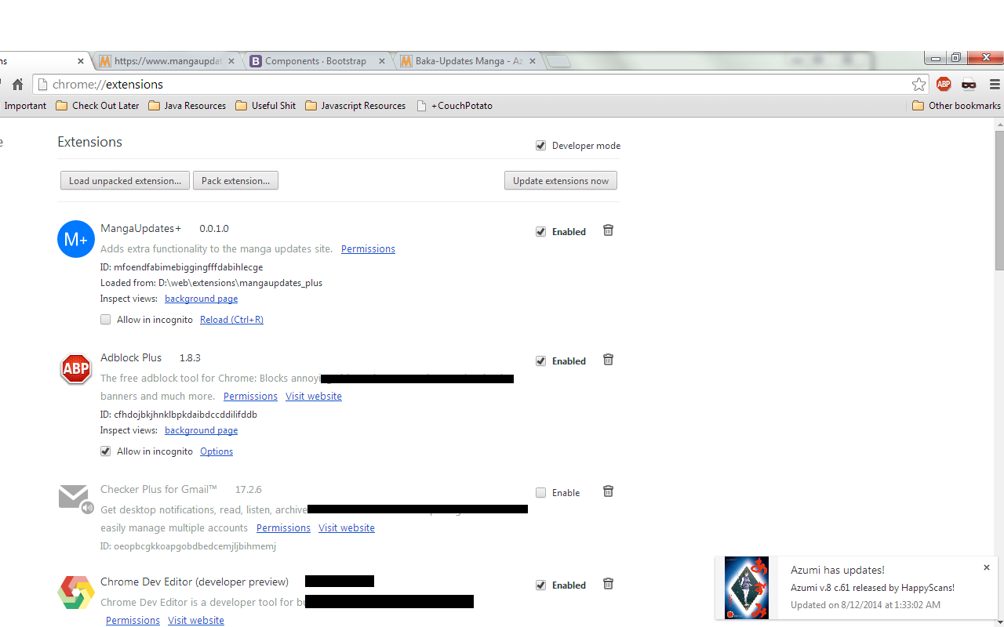Click Visit website for Checker Plus for Gmail
The width and height of the screenshot is (1004, 627).
[x=347, y=528]
